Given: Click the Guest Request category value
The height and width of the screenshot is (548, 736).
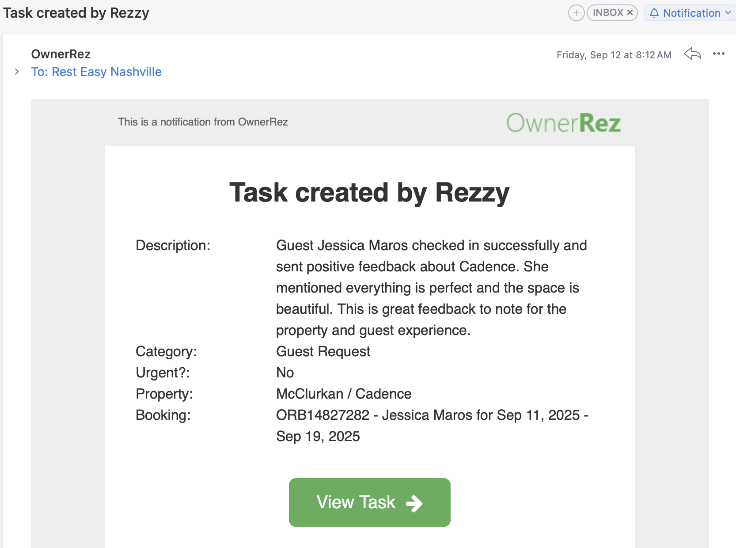Looking at the screenshot, I should pos(323,351).
